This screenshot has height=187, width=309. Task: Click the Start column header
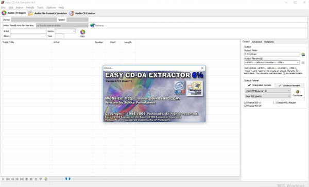coord(113,42)
